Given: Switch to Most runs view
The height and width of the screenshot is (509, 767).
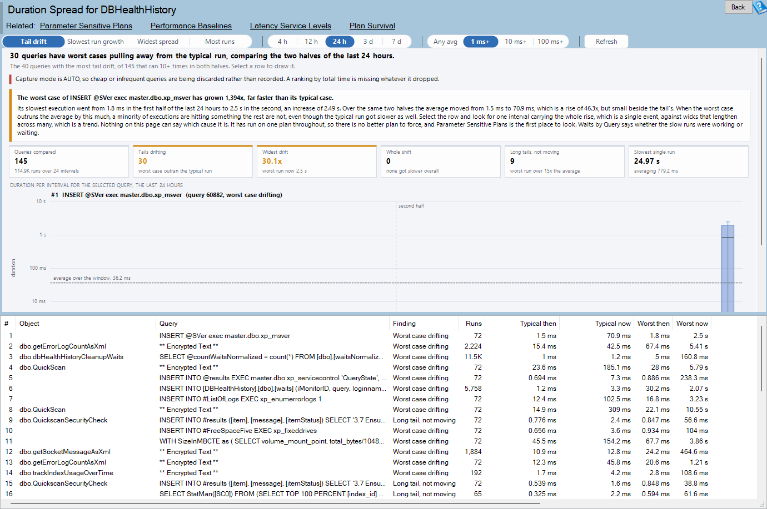Looking at the screenshot, I should (x=220, y=42).
